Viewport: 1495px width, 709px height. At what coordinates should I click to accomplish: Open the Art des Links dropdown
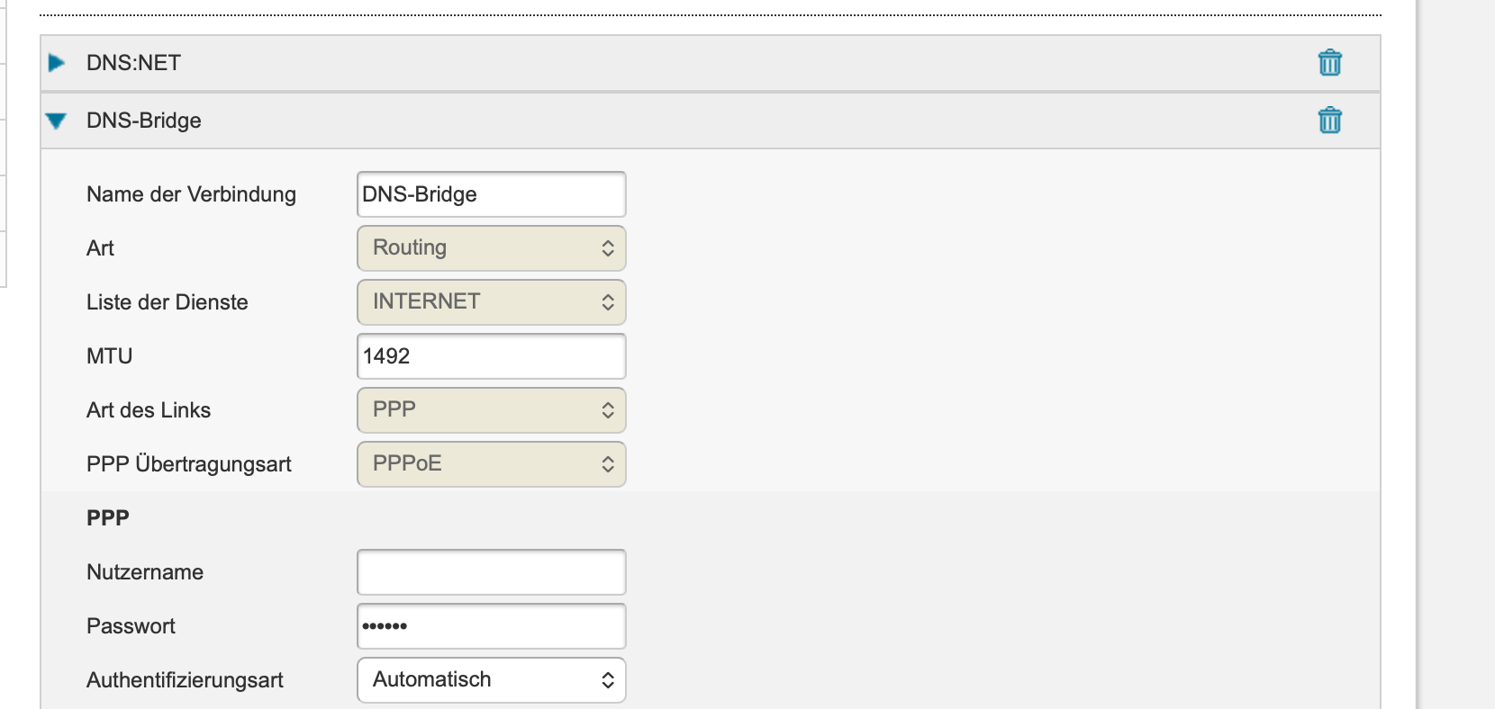coord(491,410)
